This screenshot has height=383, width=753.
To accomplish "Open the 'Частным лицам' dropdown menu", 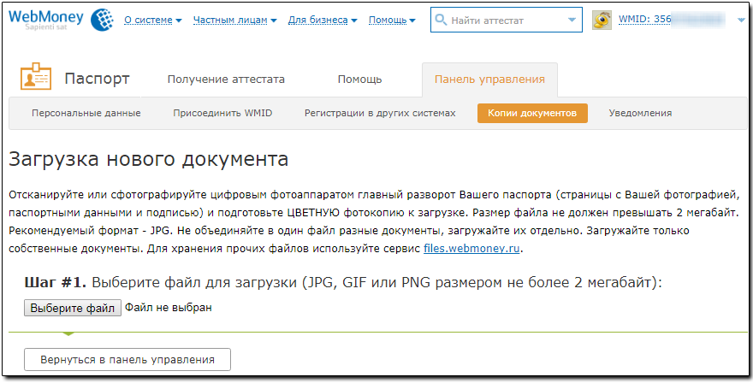I will pos(235,20).
